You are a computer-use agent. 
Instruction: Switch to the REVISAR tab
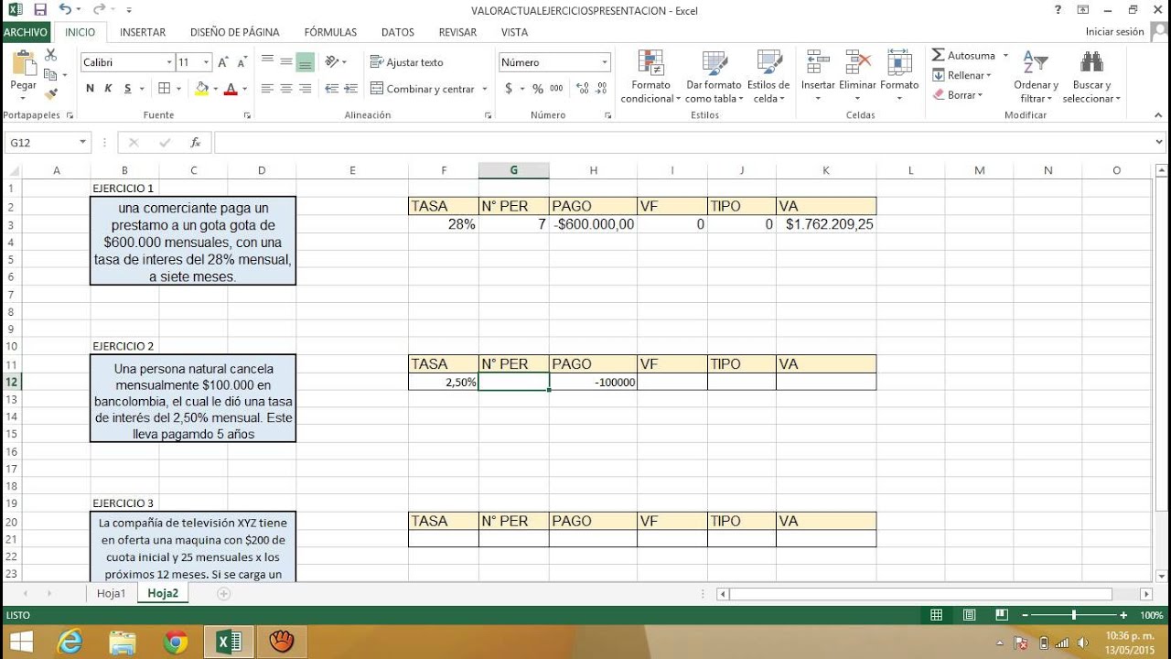click(457, 32)
